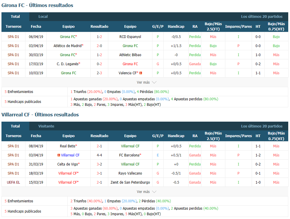
Task: Click the date 30/03/19
Action: click(x=36, y=55)
